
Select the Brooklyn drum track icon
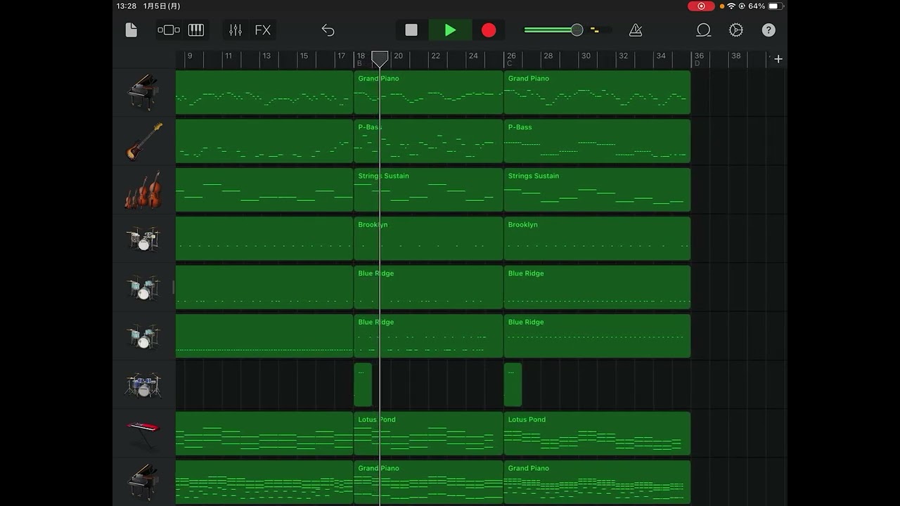pos(144,239)
